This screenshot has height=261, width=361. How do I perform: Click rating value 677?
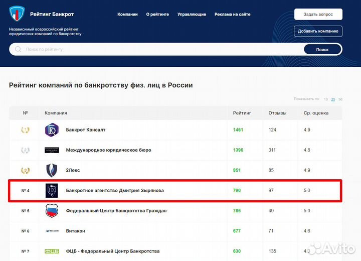pyautogui.click(x=237, y=231)
